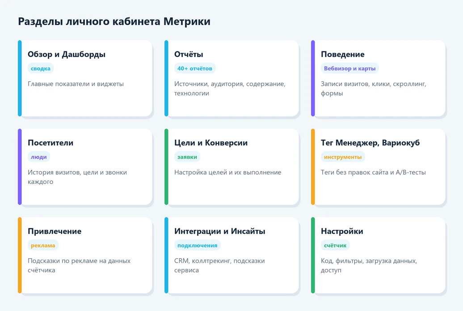Open the "Отчёты" card title
Image resolution: width=463 pixels, height=311 pixels.
pyautogui.click(x=189, y=55)
